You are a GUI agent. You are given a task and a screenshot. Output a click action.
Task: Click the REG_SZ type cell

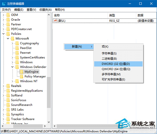(x=114, y=21)
